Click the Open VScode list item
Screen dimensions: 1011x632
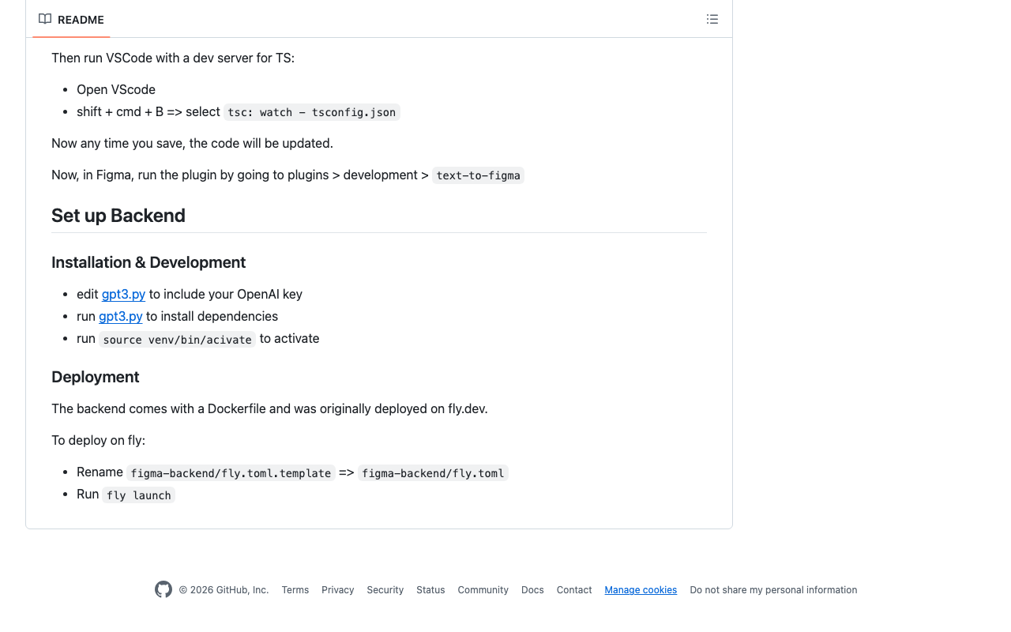(116, 89)
